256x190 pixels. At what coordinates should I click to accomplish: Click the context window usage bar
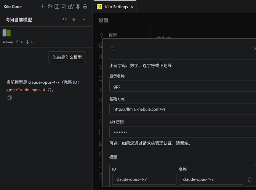[x=6, y=33]
